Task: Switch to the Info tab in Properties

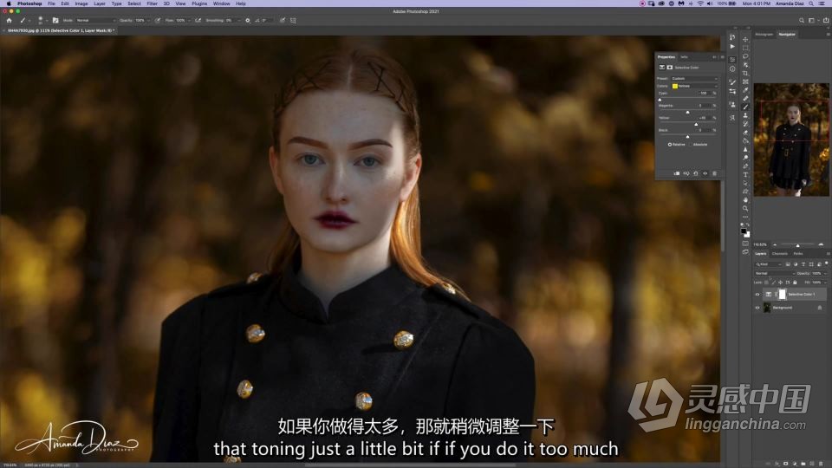Action: pos(684,57)
